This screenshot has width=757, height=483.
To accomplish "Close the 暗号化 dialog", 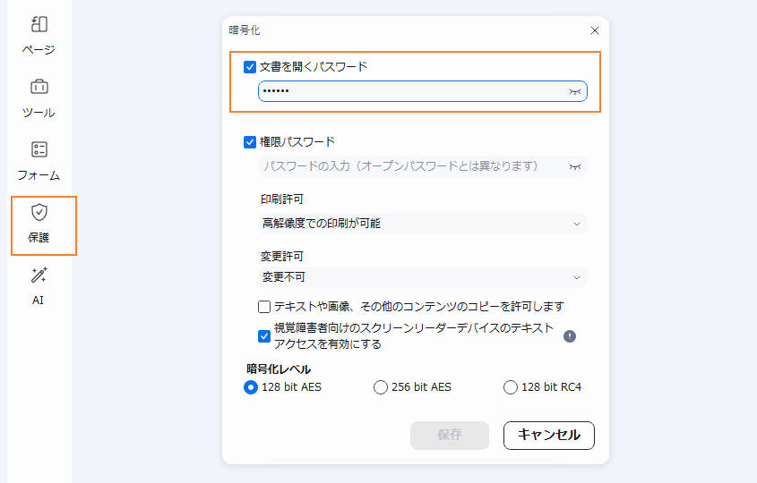I will 595,30.
